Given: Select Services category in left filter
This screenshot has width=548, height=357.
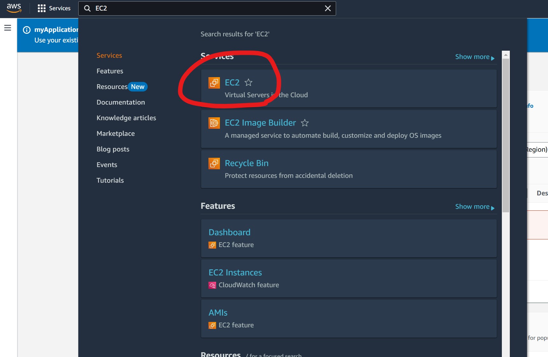Looking at the screenshot, I should [x=109, y=55].
